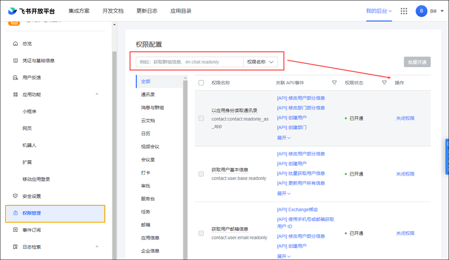Click the filter icon beside 关联 API/事件
449x260 pixels.
tap(334, 83)
